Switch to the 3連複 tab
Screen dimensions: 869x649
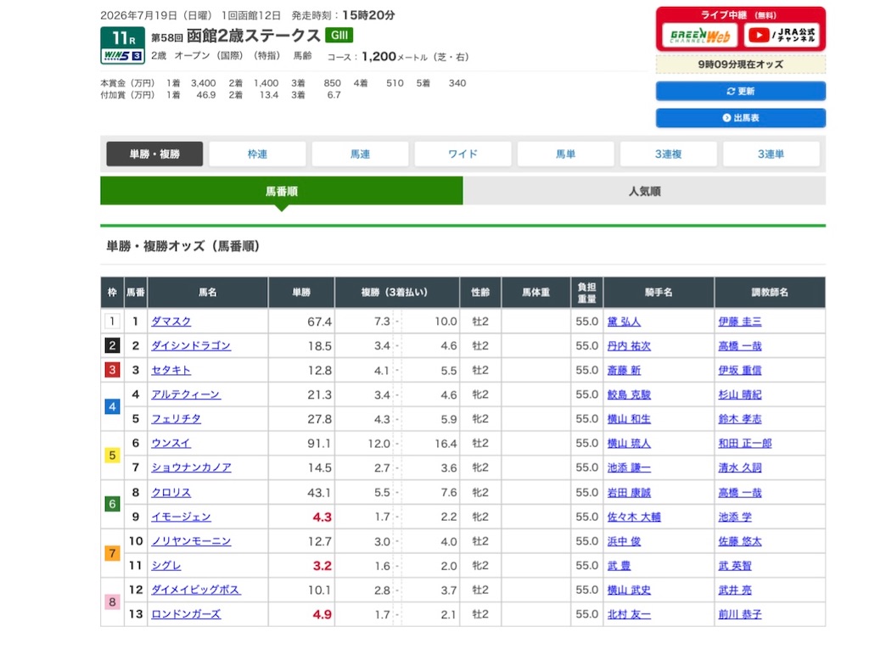point(669,154)
